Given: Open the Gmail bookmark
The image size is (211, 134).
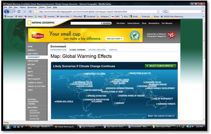Looking at the screenshot, I should pyautogui.click(x=134, y=16).
